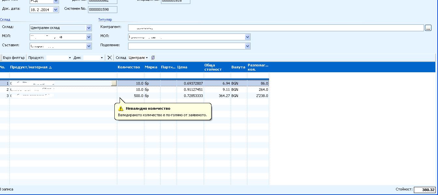Click available quantity cell 264.0

point(258,90)
